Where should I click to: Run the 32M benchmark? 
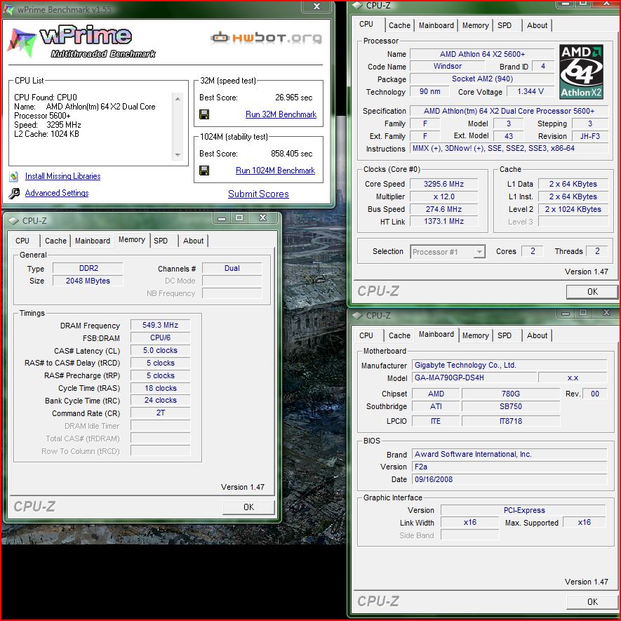click(281, 114)
